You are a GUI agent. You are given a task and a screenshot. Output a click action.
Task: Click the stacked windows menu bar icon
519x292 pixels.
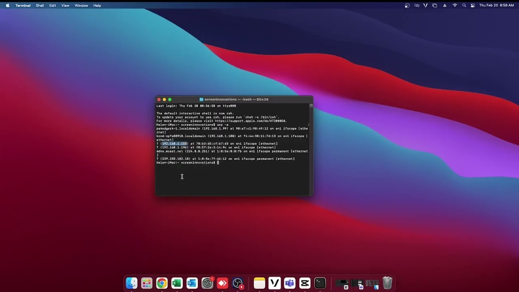435,5
